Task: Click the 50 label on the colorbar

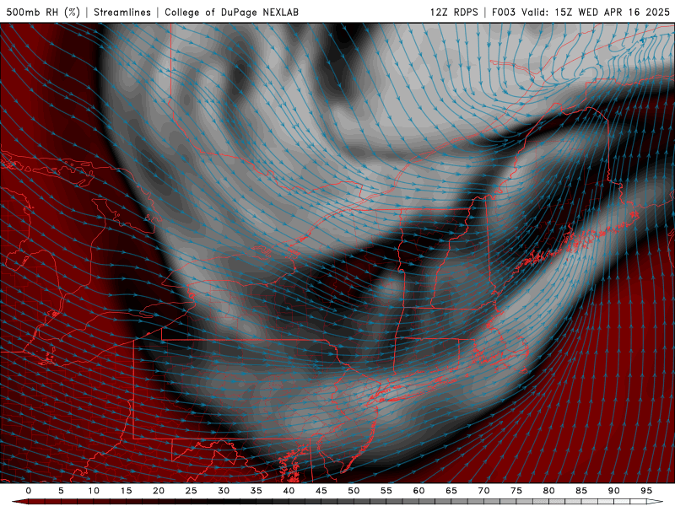Action: [x=354, y=491]
